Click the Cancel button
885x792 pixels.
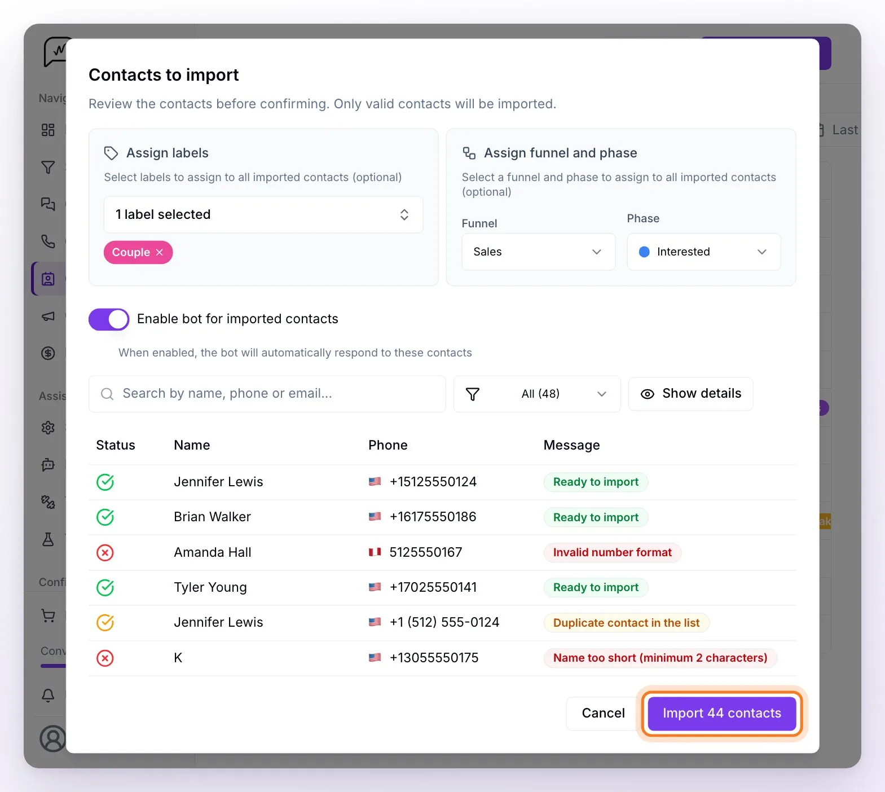[603, 713]
